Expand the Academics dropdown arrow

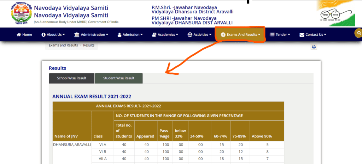177,35
